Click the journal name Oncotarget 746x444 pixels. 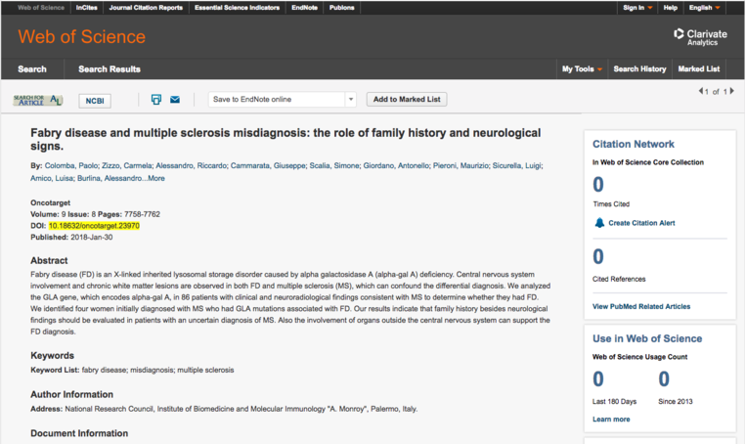(51, 202)
